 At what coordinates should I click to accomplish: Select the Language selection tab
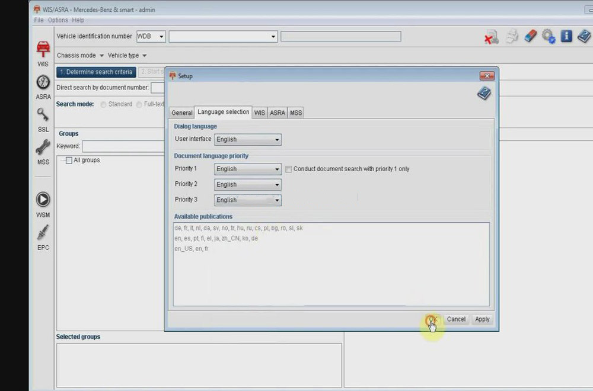(x=223, y=112)
